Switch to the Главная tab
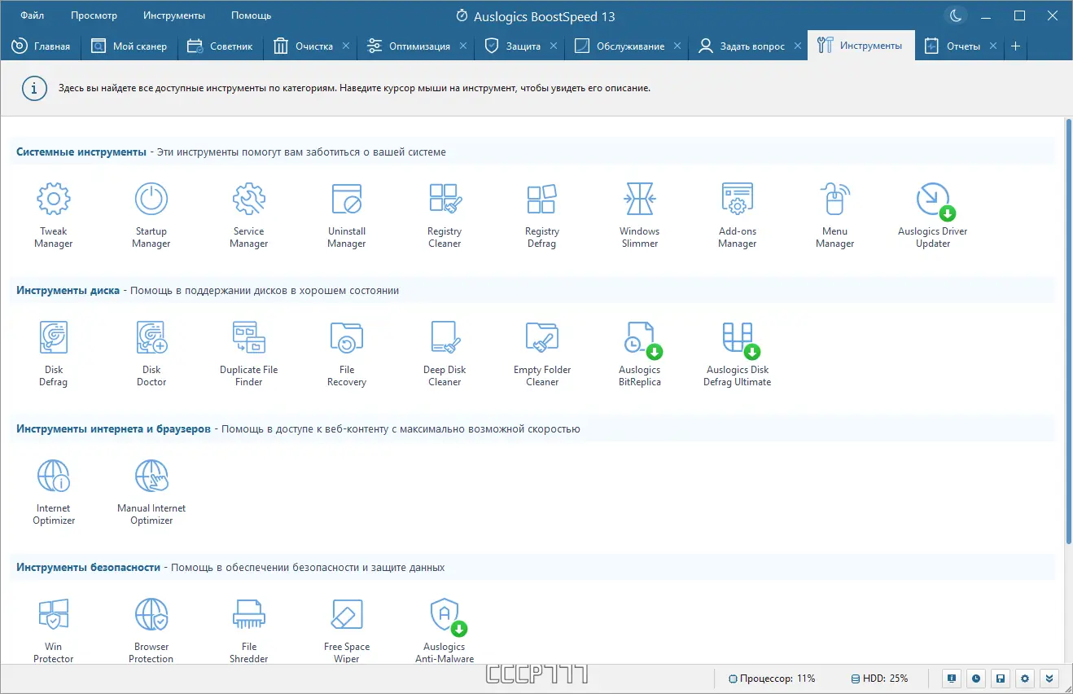Image resolution: width=1073 pixels, height=694 pixels. click(x=42, y=46)
